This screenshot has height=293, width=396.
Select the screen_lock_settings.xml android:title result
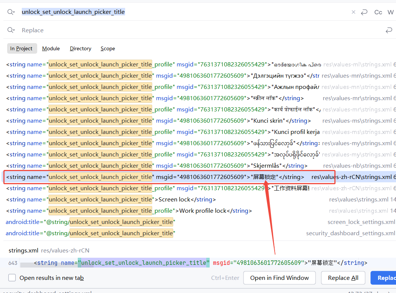coord(200,222)
